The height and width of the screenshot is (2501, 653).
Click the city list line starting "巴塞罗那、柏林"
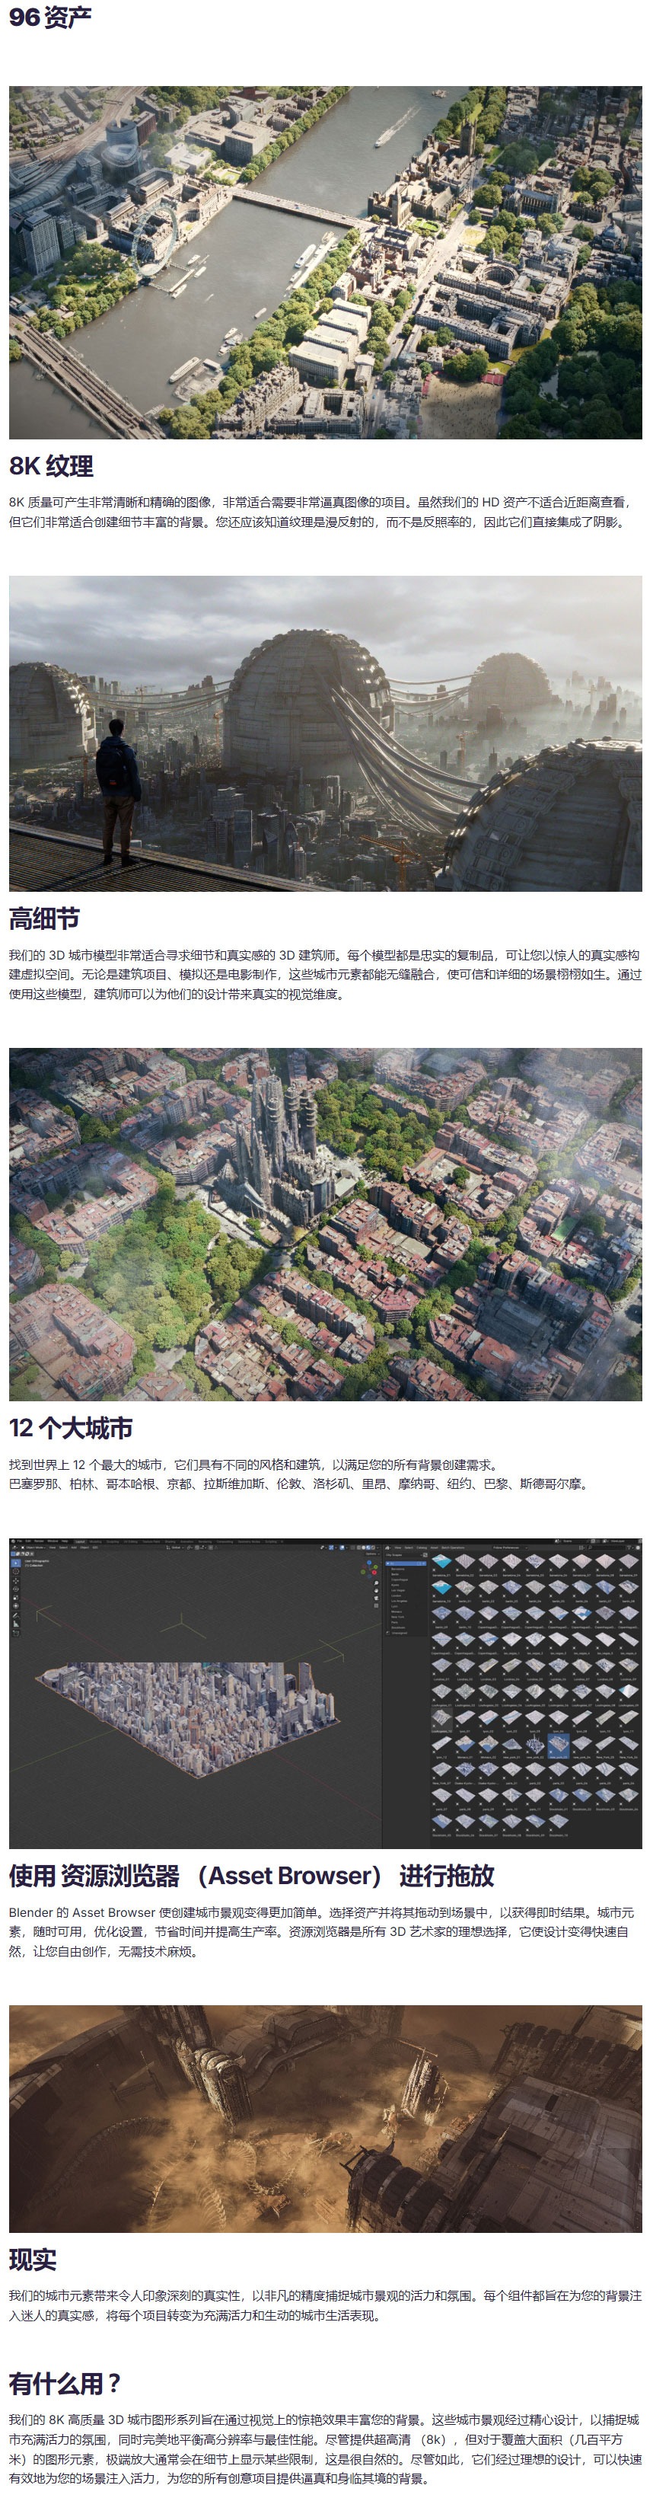[299, 1484]
